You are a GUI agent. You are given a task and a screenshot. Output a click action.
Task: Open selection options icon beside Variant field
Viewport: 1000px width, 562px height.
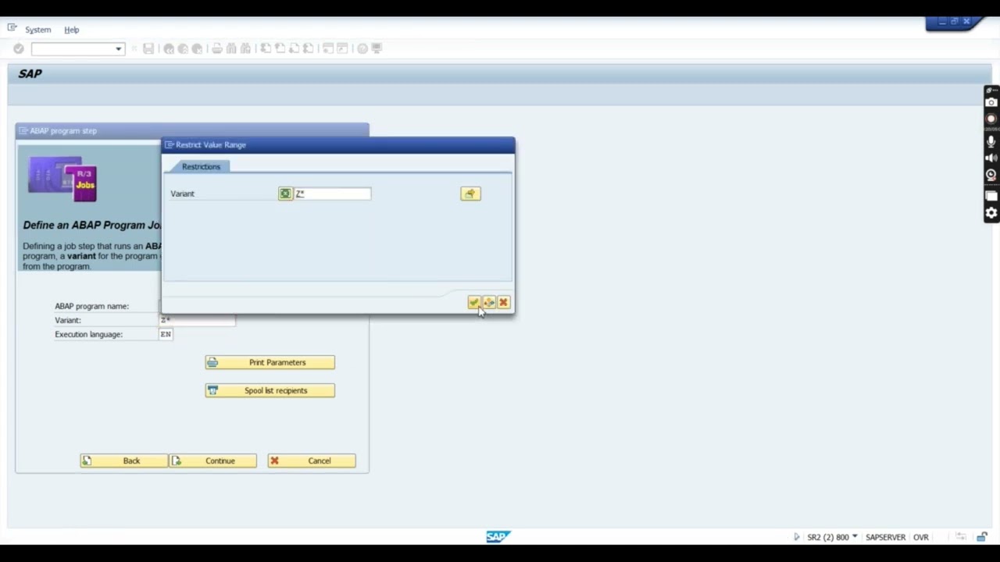tap(285, 194)
